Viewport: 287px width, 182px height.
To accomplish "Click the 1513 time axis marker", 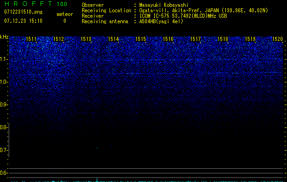I will [86, 39].
